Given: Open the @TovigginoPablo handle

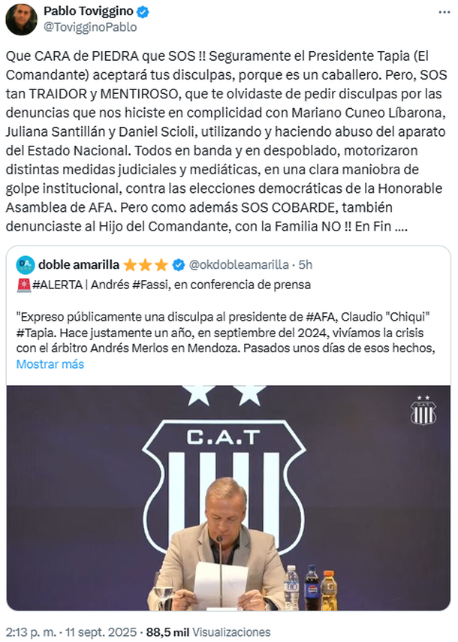Looking at the screenshot, I should [x=90, y=27].
